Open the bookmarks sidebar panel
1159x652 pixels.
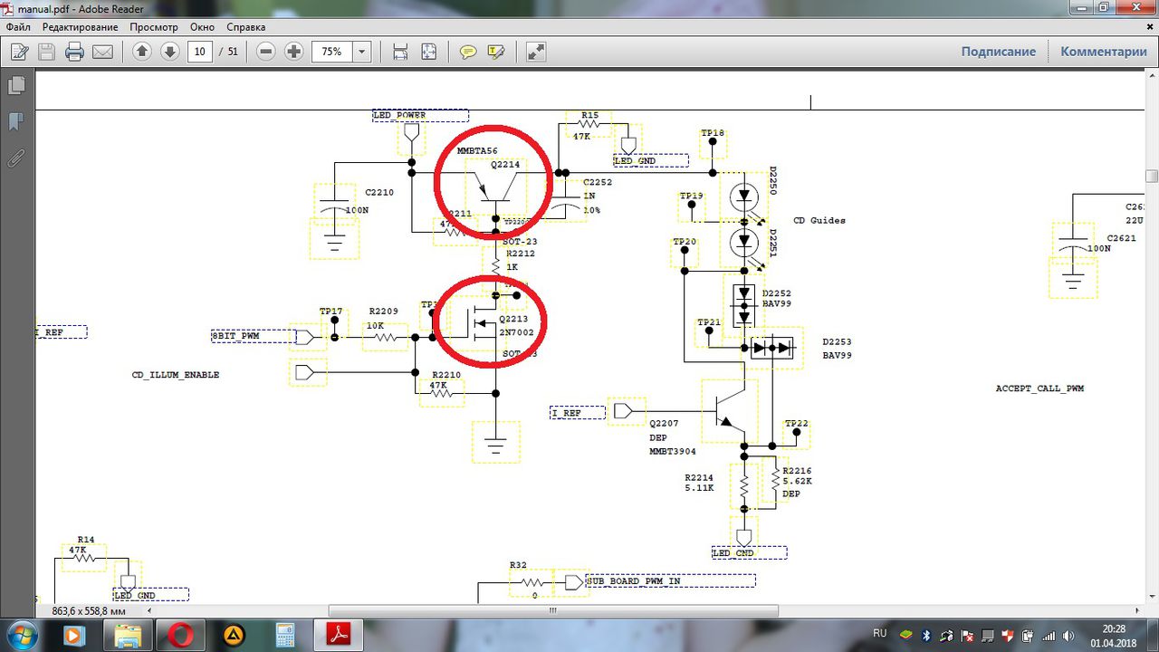[x=16, y=121]
